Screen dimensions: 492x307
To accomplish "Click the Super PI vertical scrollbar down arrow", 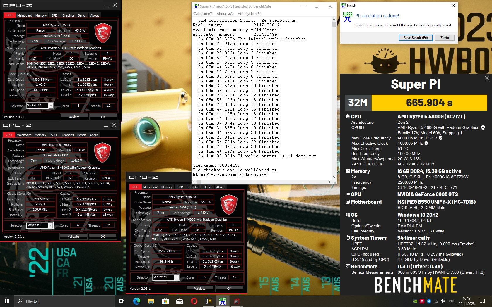I will [334, 177].
